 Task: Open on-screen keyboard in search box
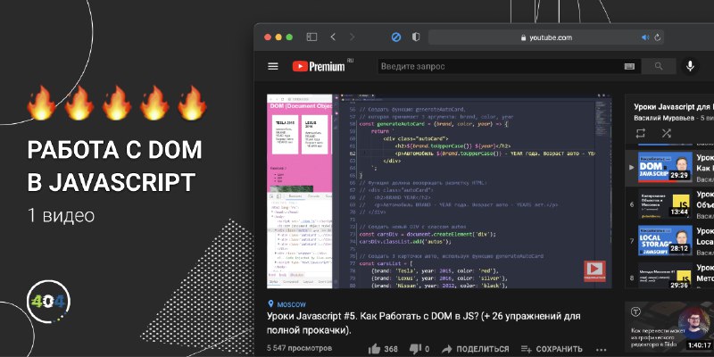[x=629, y=66]
